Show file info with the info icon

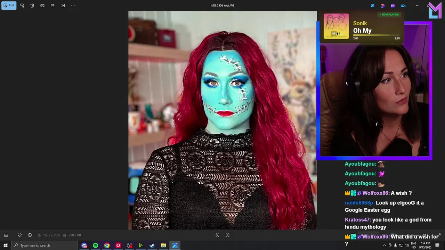[x=30, y=235]
